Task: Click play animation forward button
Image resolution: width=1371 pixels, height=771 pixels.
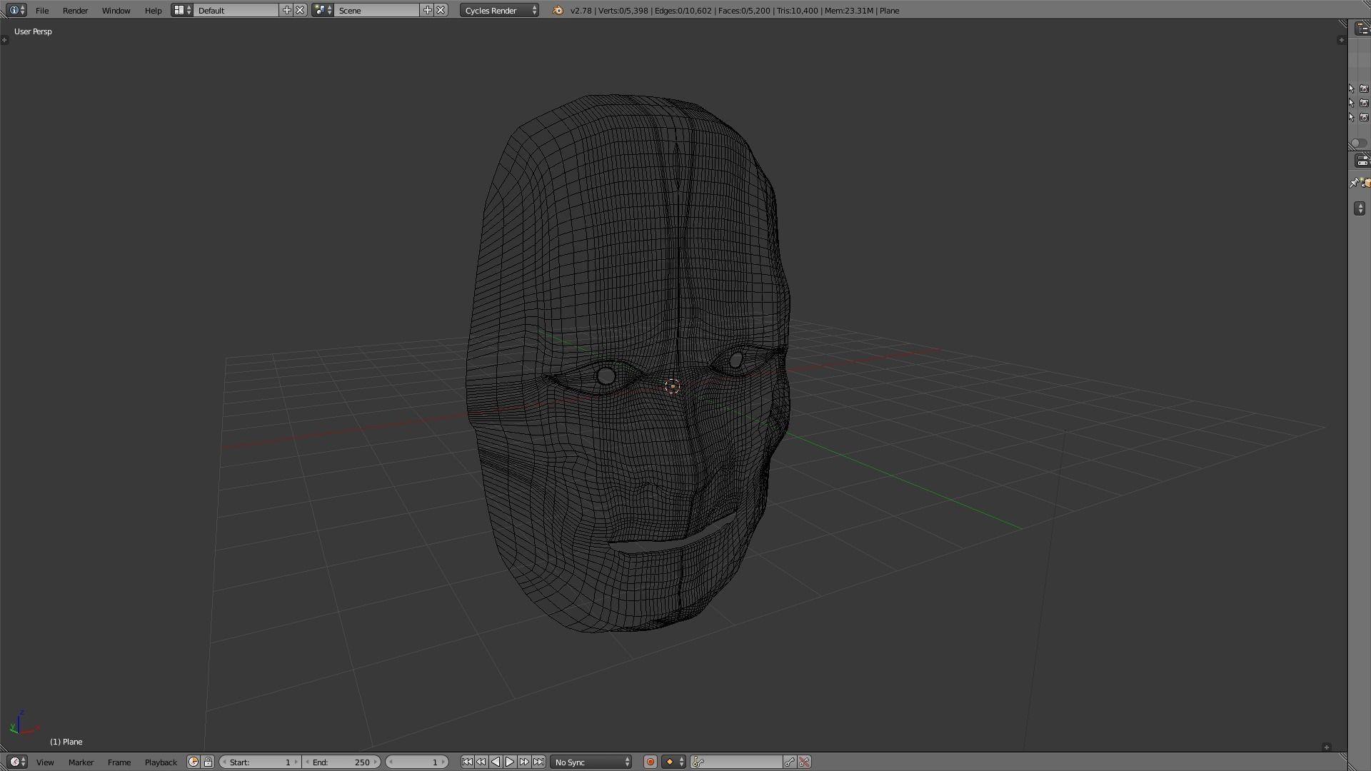Action: pyautogui.click(x=510, y=762)
